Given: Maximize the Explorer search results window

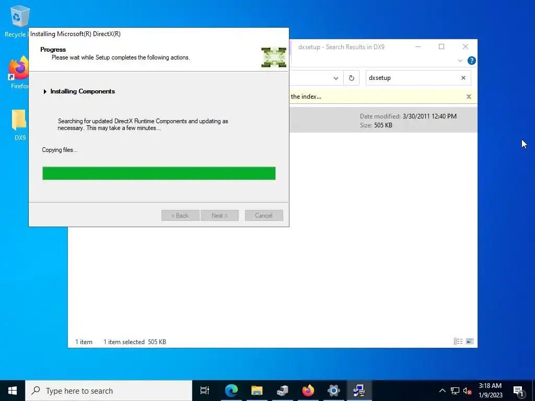Looking at the screenshot, I should tap(441, 46).
